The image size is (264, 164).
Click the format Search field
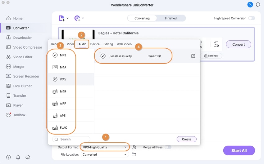71,139
